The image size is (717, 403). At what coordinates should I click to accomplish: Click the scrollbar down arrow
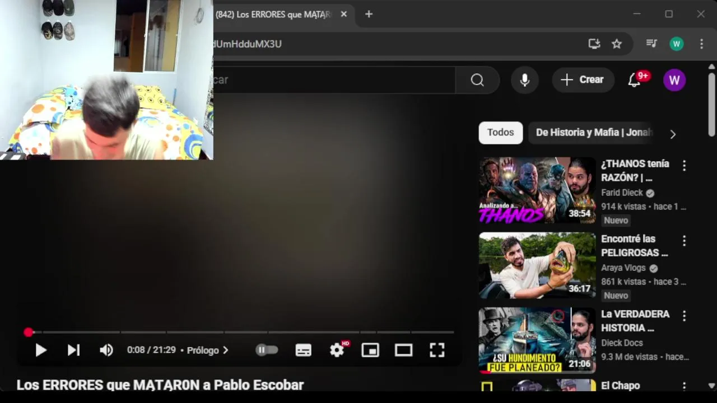(711, 386)
